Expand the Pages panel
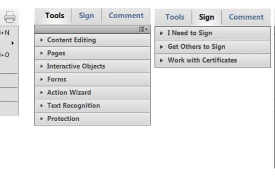275x183 pixels. tap(56, 53)
